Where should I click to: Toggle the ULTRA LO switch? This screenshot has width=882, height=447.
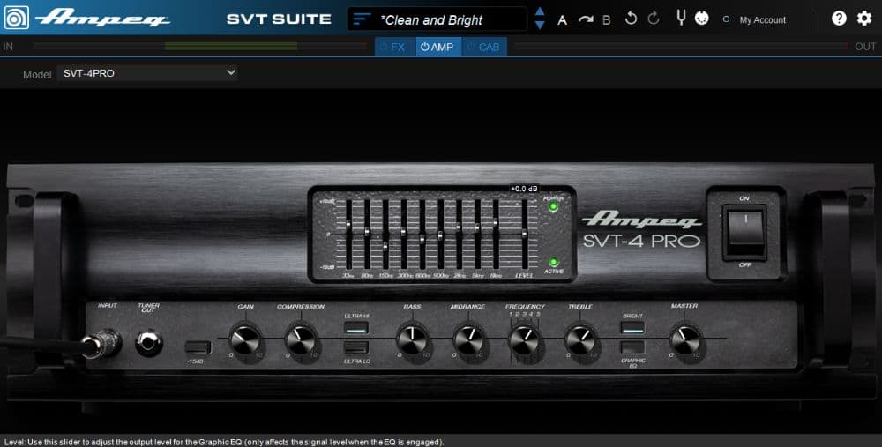point(356,347)
